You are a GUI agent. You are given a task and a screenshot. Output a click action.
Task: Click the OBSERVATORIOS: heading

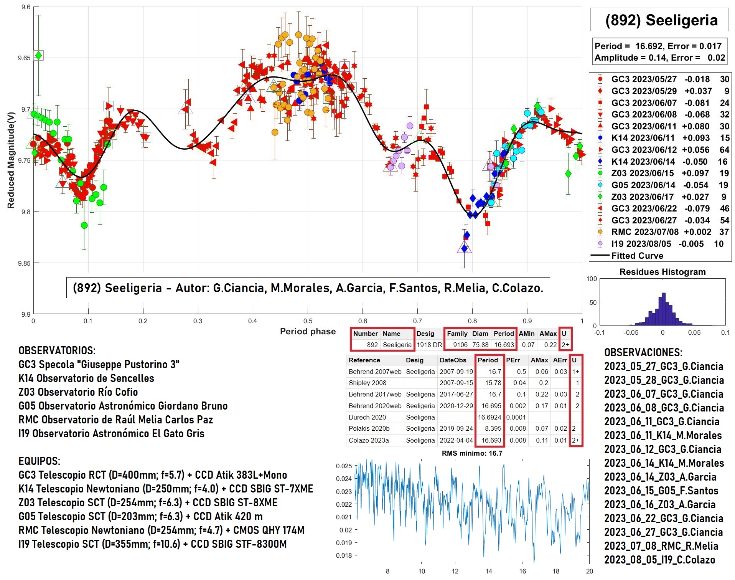57,350
